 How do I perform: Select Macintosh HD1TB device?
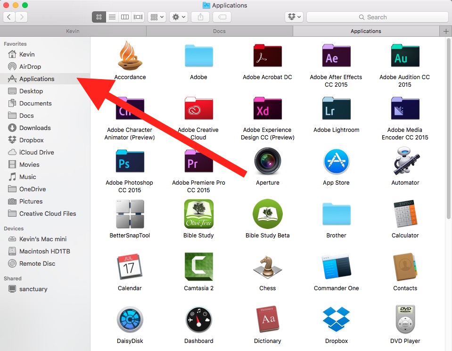click(45, 251)
